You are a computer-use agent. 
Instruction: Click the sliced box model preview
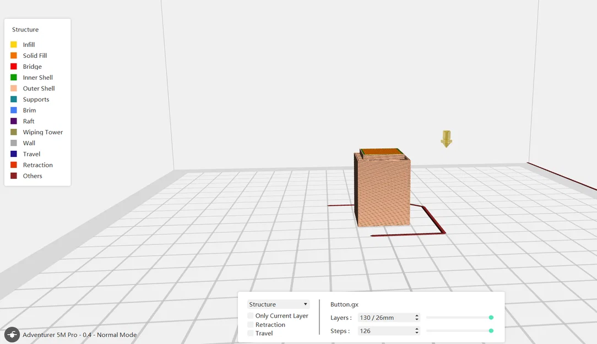pos(382,187)
